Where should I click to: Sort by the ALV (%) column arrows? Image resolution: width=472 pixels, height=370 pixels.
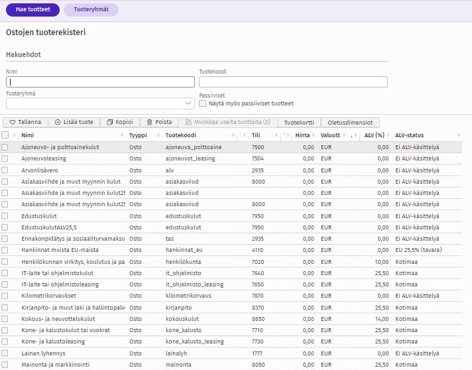pyautogui.click(x=388, y=135)
